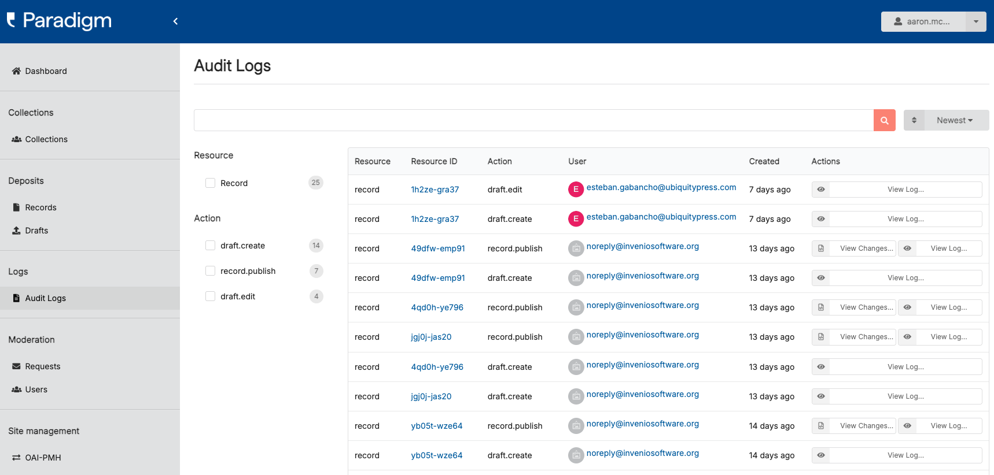This screenshot has width=994, height=475.
Task: Open esteban.gabancho email link in the draft.create row
Action: pyautogui.click(x=661, y=217)
